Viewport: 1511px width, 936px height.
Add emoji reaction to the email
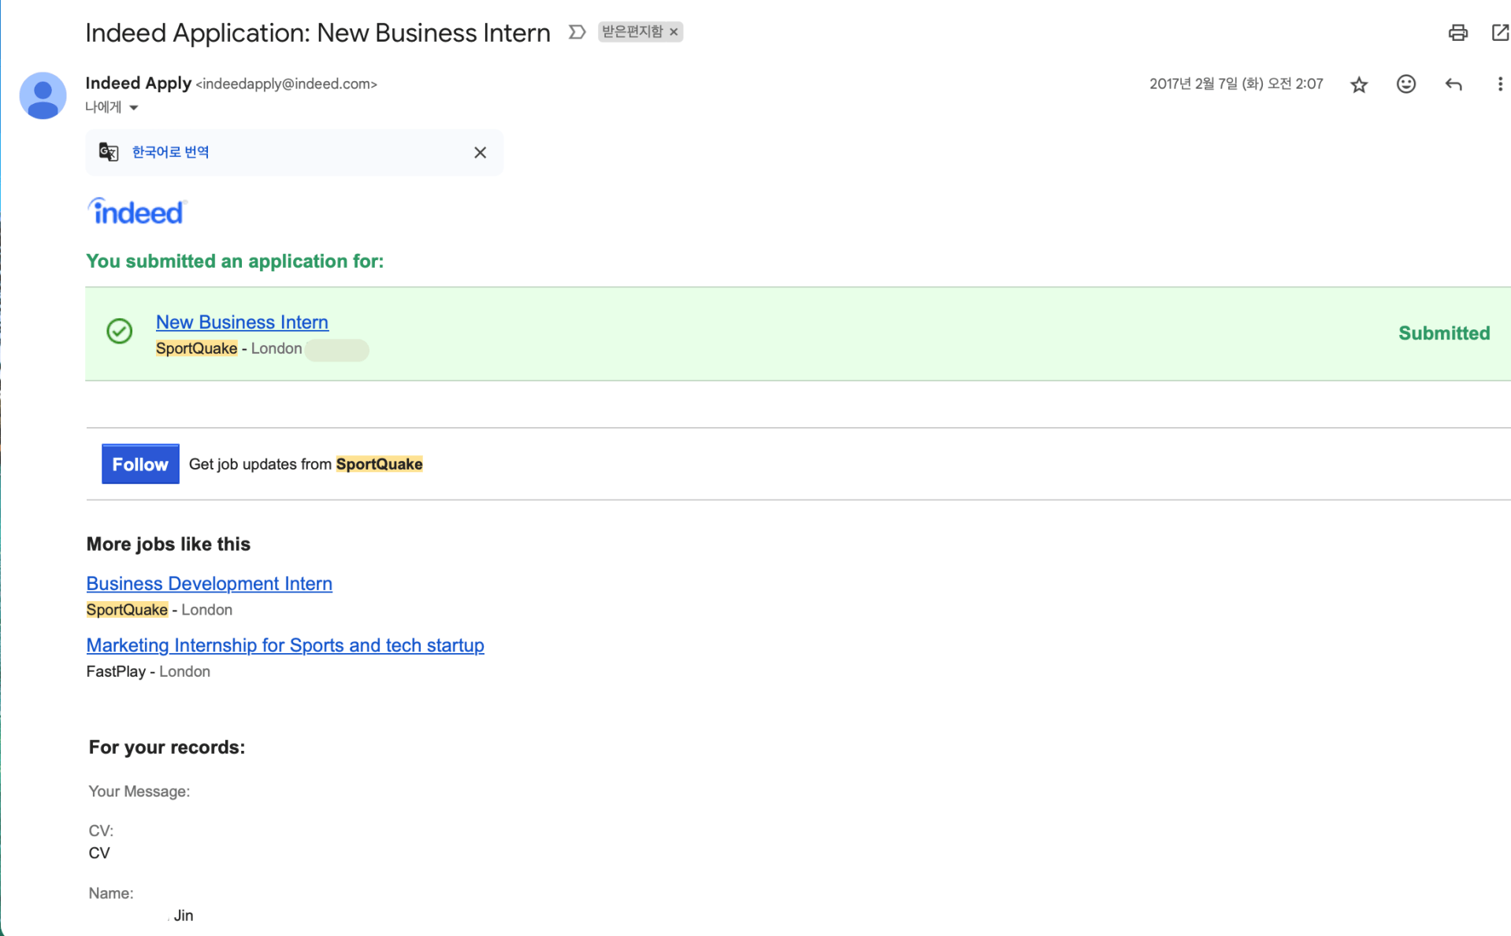pos(1405,84)
